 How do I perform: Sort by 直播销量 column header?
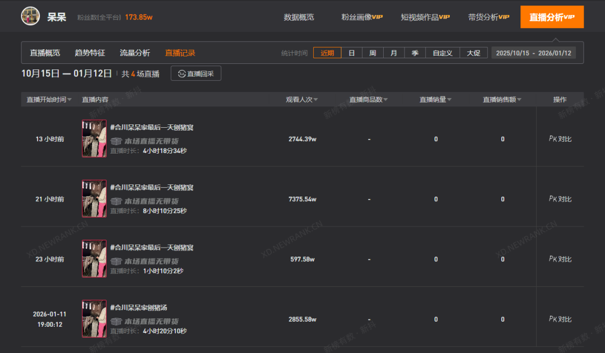click(436, 100)
